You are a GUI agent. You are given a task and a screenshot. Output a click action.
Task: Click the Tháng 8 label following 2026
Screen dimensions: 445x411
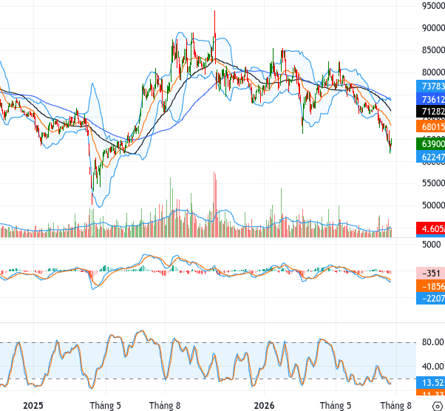[x=396, y=405]
